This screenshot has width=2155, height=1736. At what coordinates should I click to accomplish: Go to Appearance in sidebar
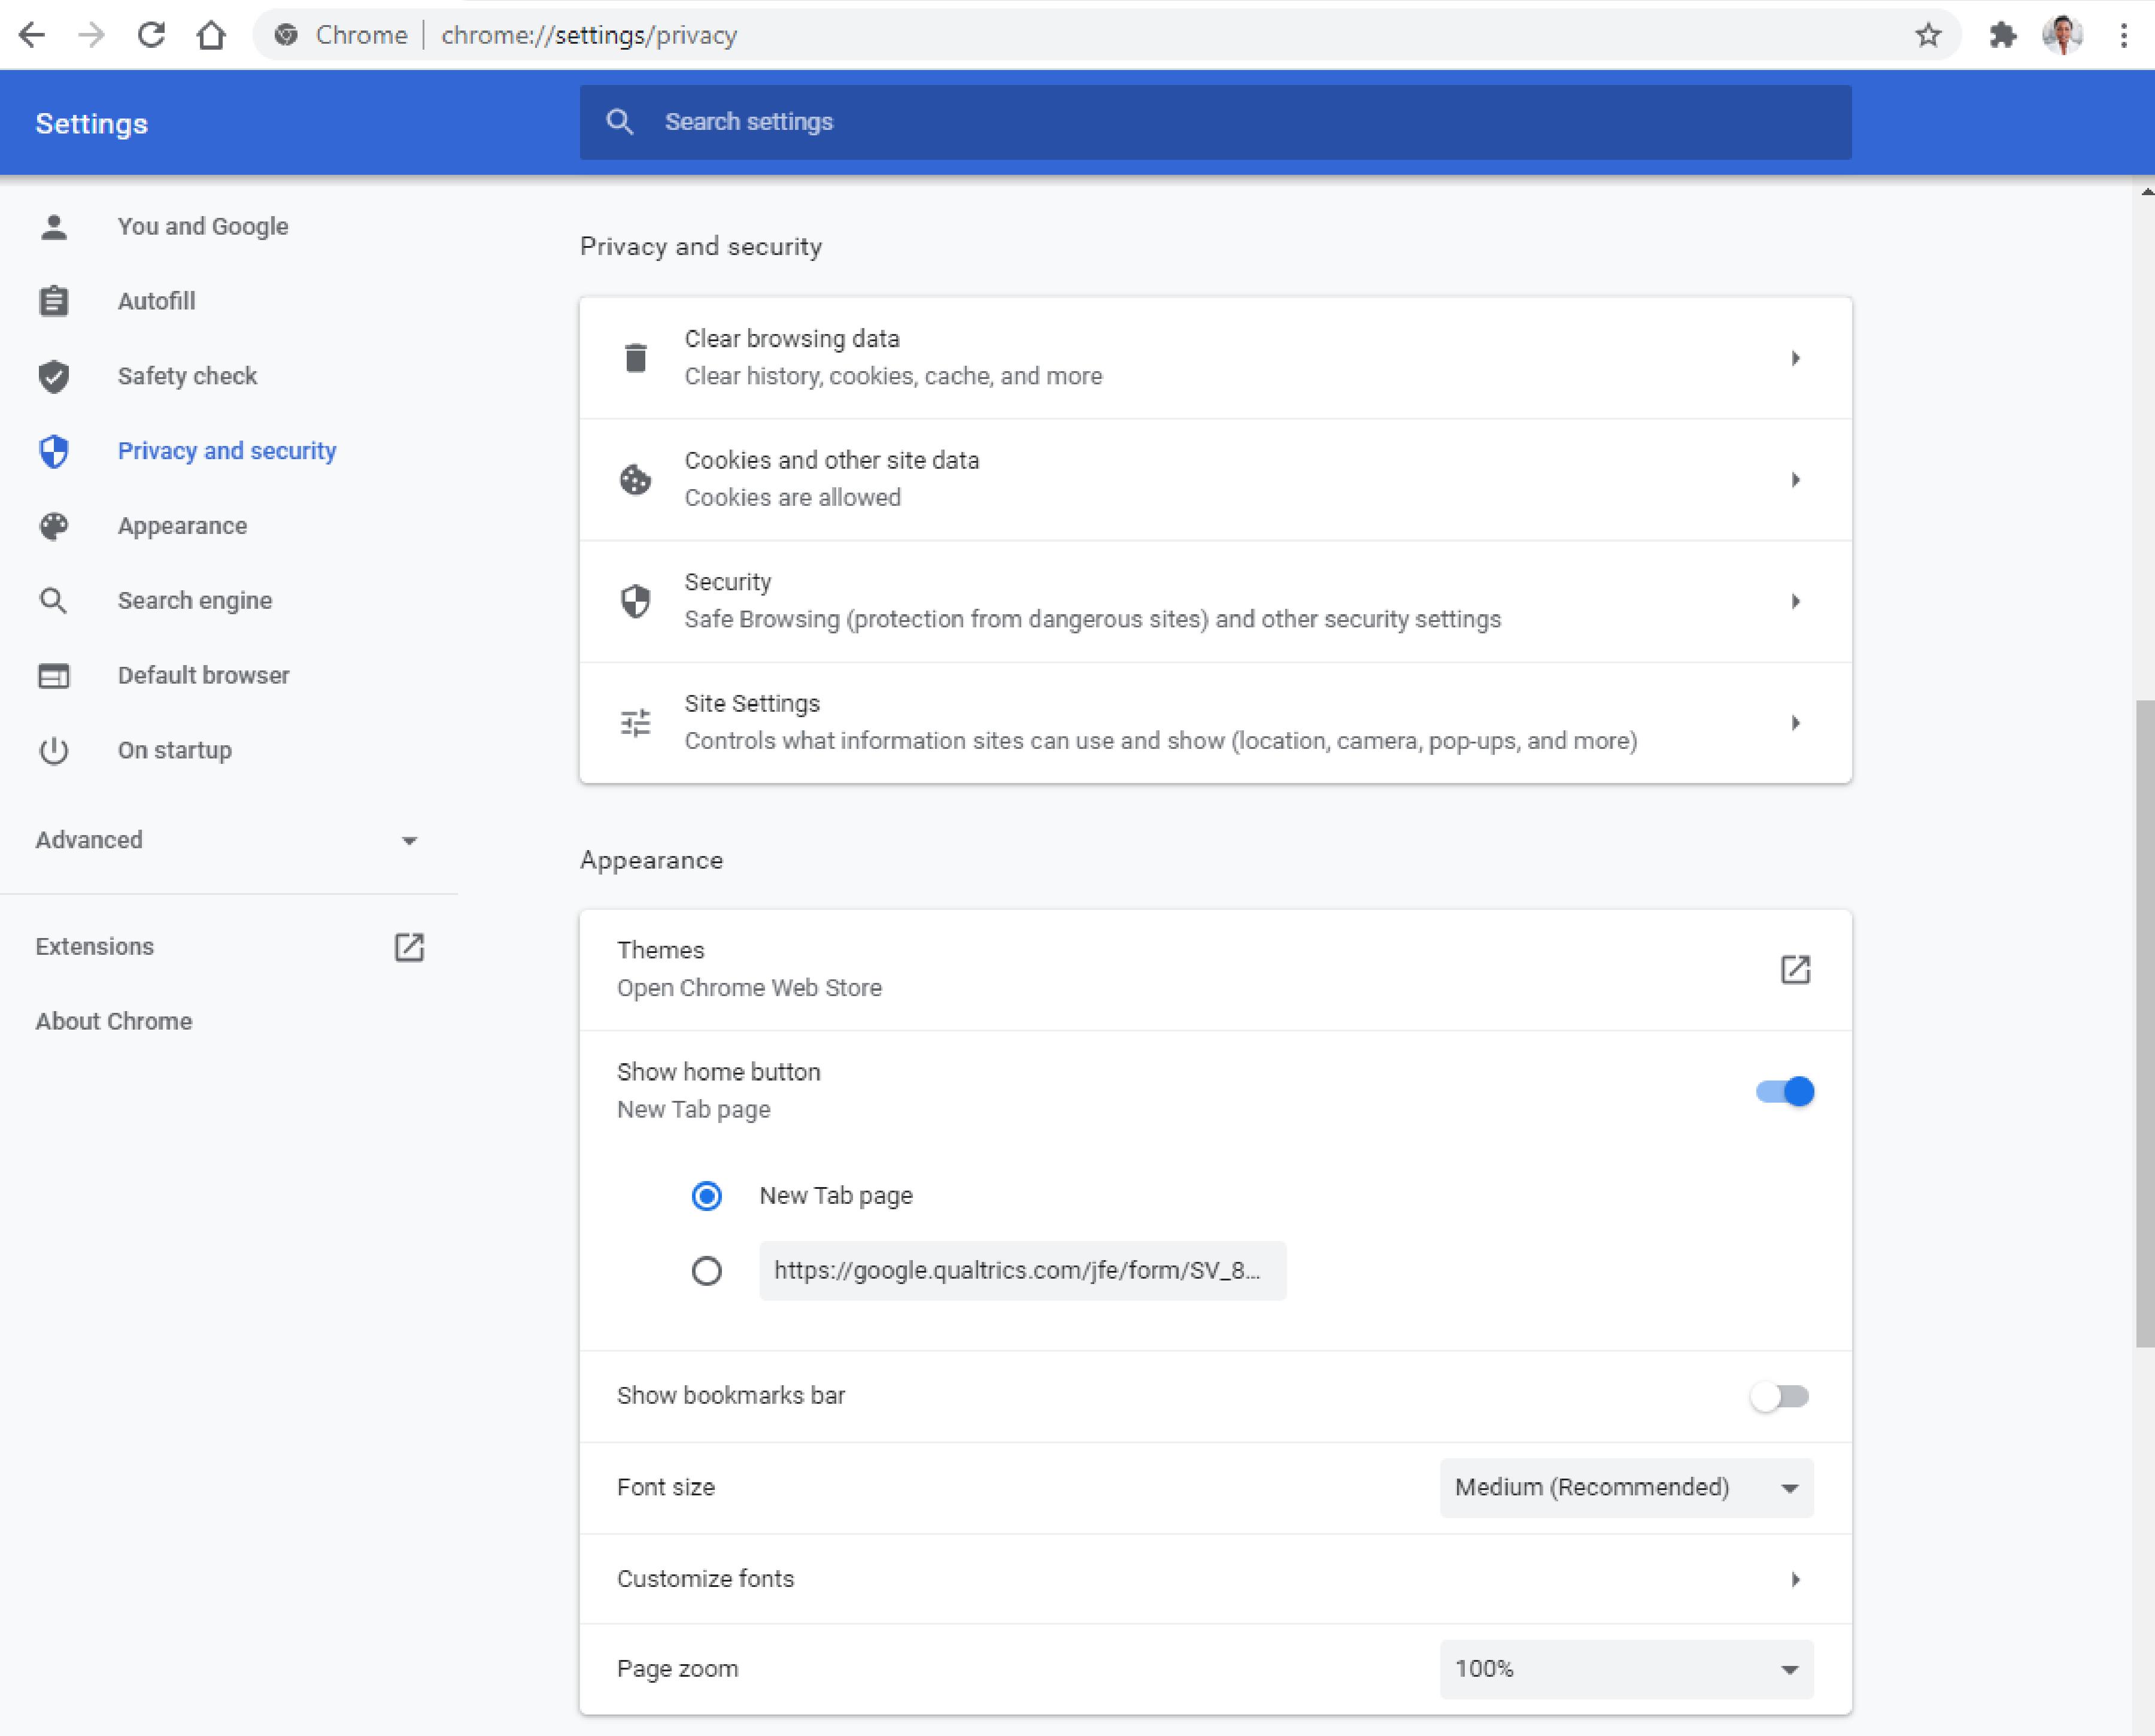182,526
